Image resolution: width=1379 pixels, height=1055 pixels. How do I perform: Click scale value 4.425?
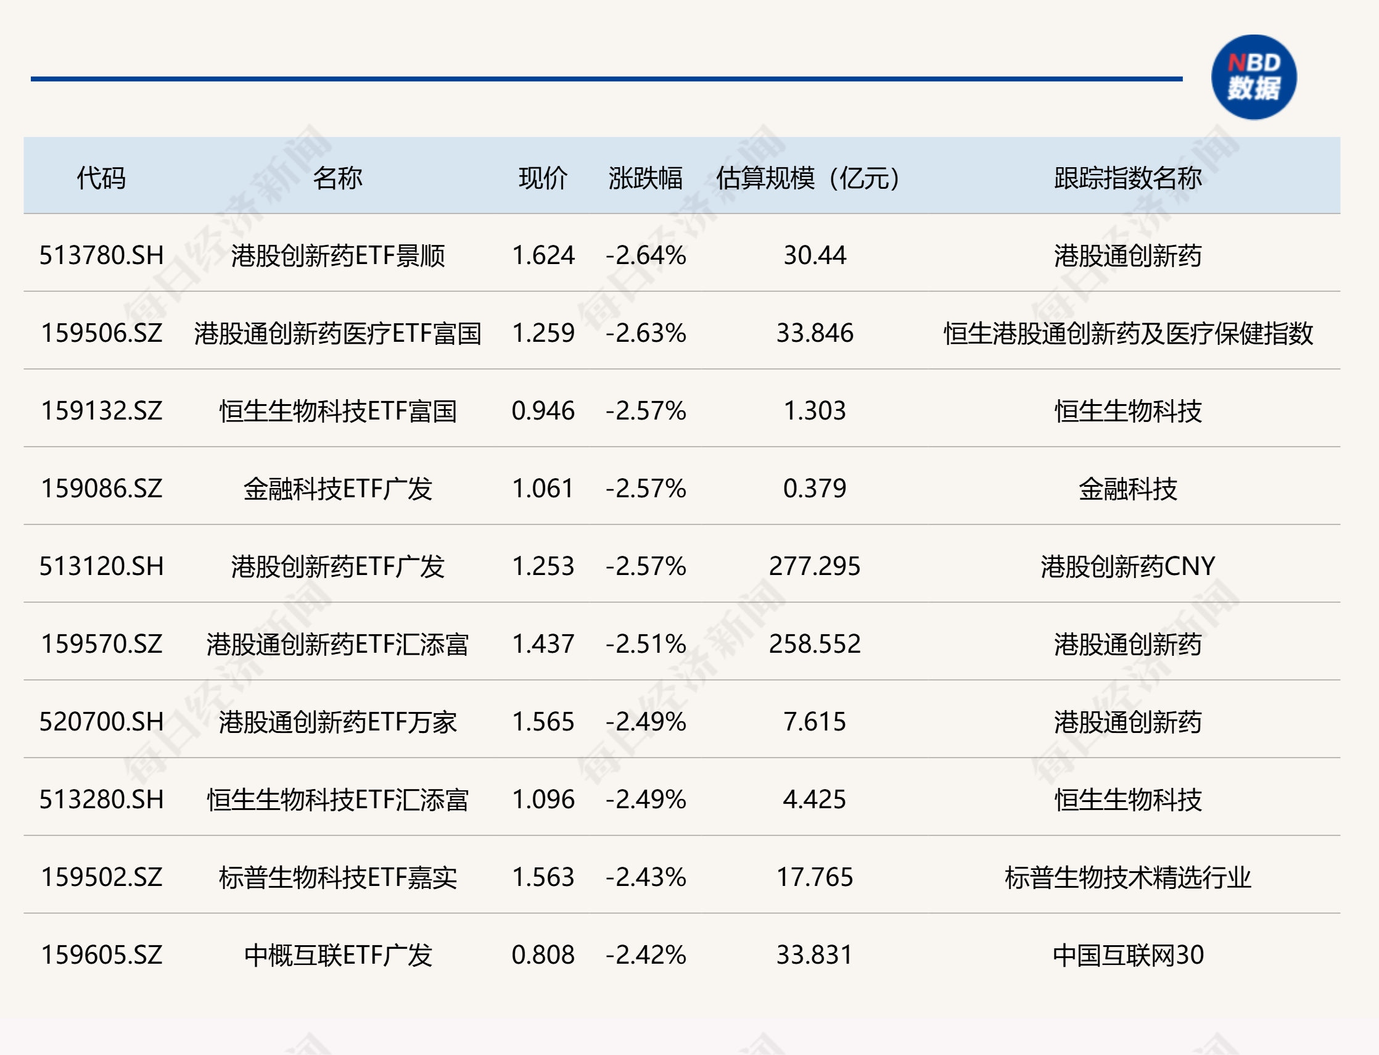pos(815,800)
